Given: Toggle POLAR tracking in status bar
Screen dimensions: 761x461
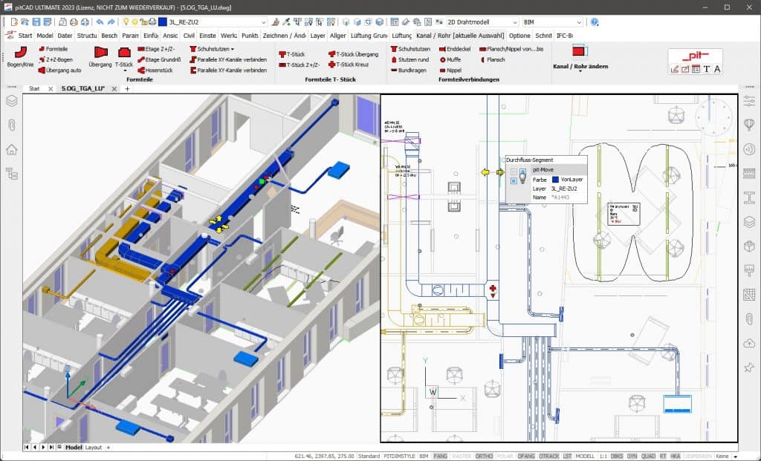Looking at the screenshot, I should [x=505, y=456].
